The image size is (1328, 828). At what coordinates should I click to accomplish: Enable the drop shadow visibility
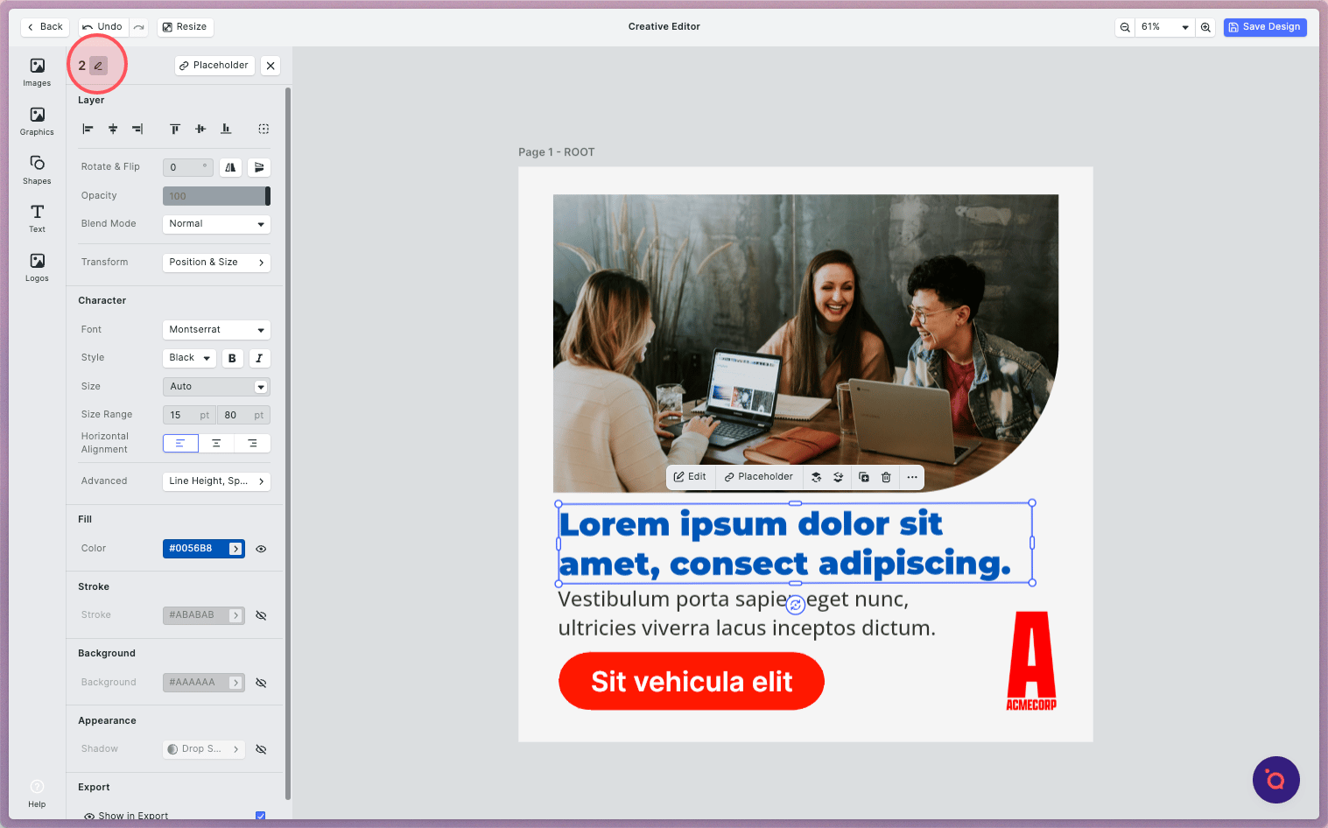[x=261, y=749]
